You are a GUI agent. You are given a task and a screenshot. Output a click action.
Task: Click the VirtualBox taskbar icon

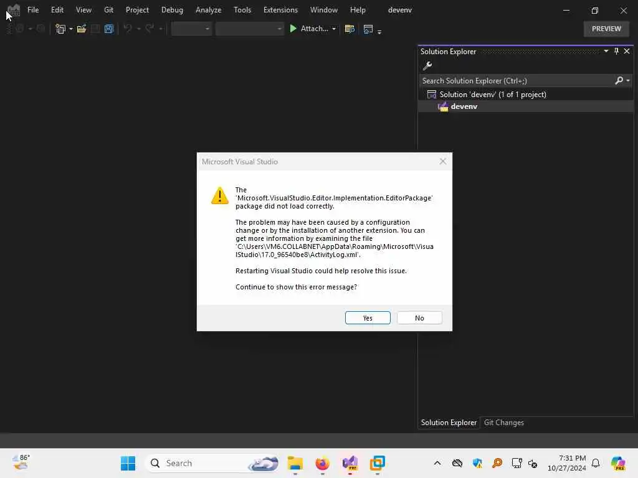pyautogui.click(x=377, y=463)
